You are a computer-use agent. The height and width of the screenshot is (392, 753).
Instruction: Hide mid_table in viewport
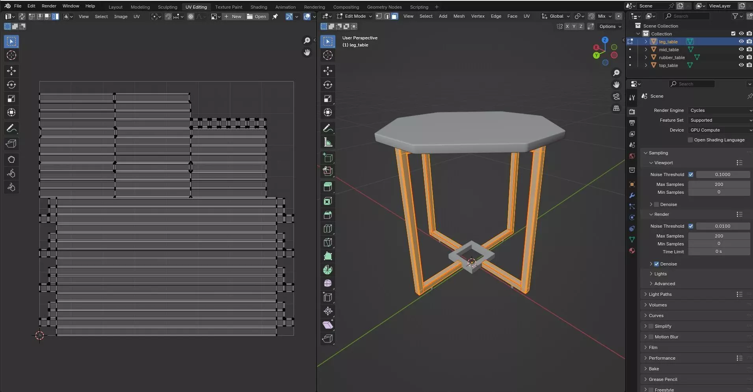(x=741, y=49)
